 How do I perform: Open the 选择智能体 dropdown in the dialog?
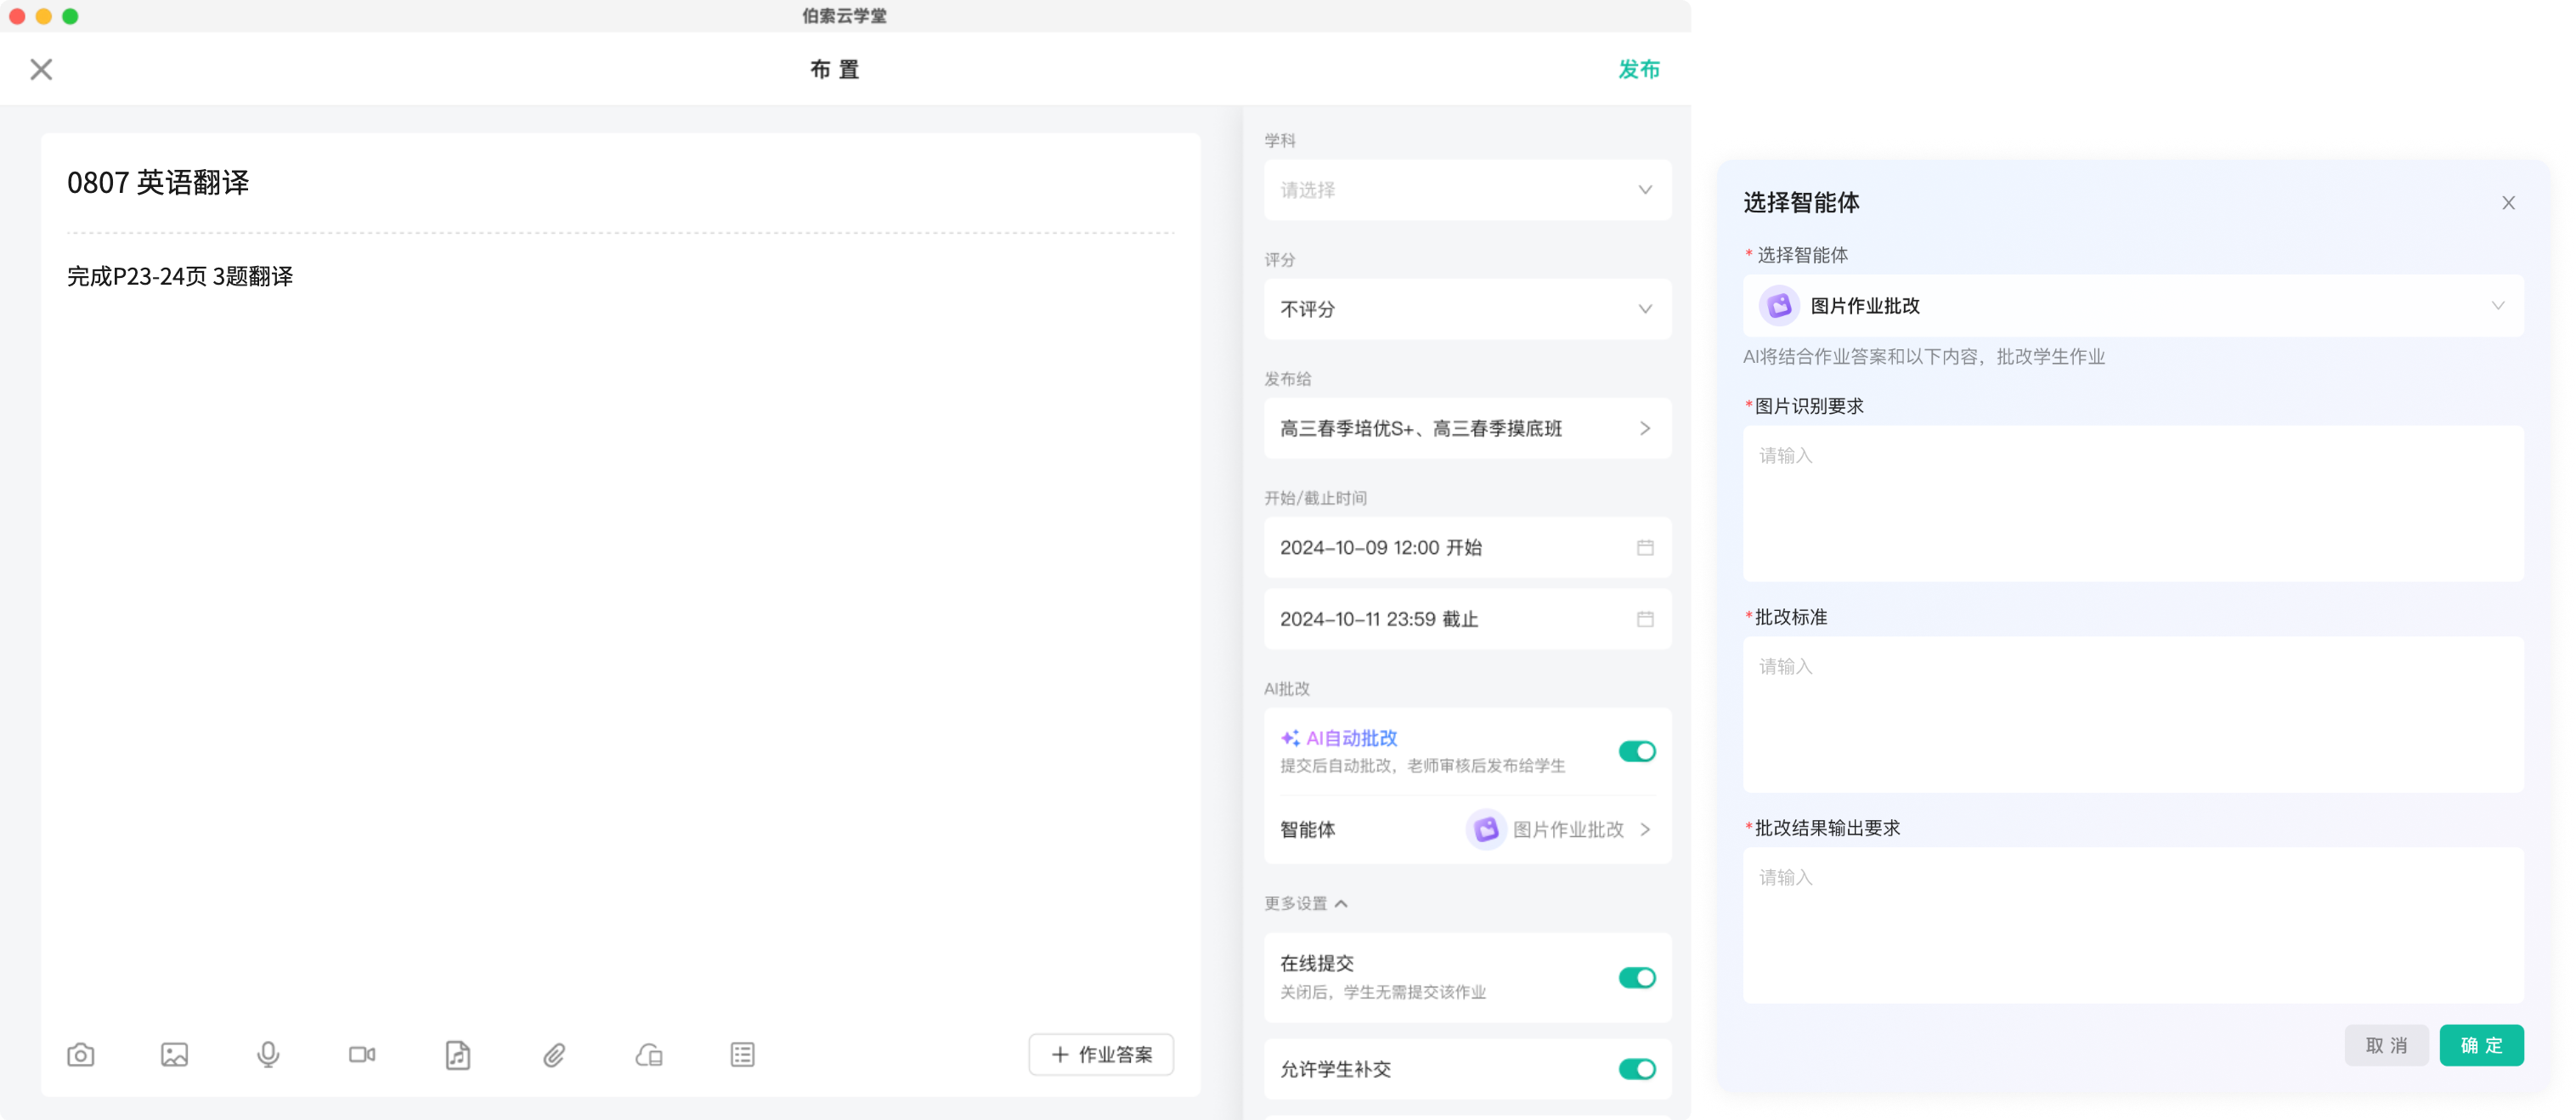[2133, 306]
